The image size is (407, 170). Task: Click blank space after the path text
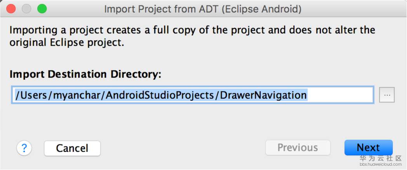(340, 95)
